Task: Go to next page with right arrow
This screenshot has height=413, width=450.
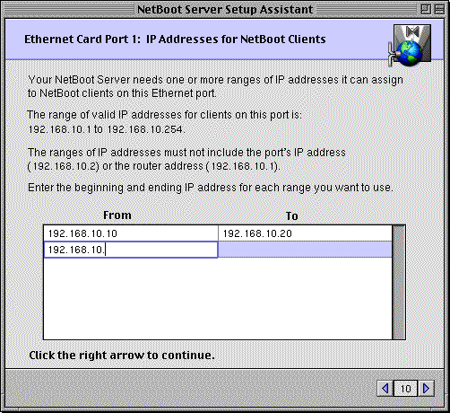Action: 426,389
